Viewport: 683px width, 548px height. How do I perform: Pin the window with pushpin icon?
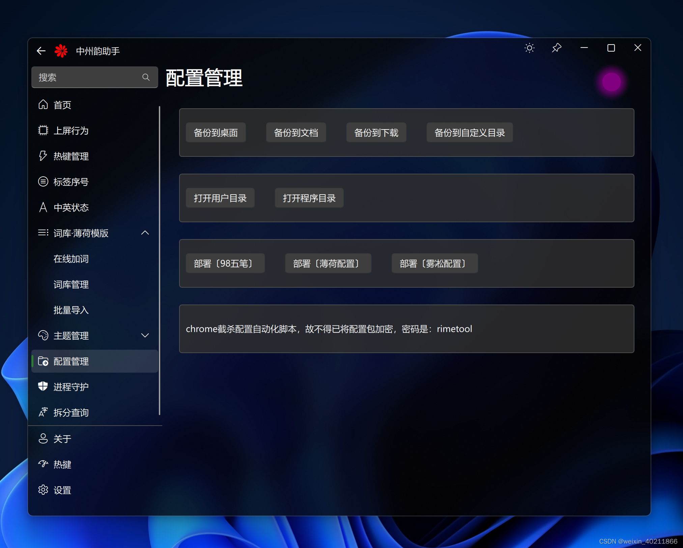[556, 48]
